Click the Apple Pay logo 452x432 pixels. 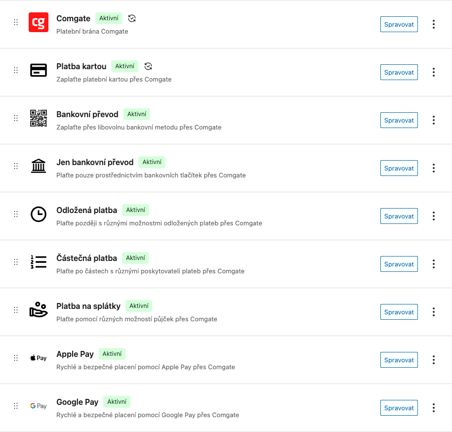click(39, 358)
